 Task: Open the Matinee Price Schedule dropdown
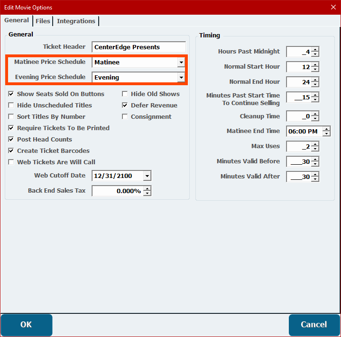[x=181, y=62]
